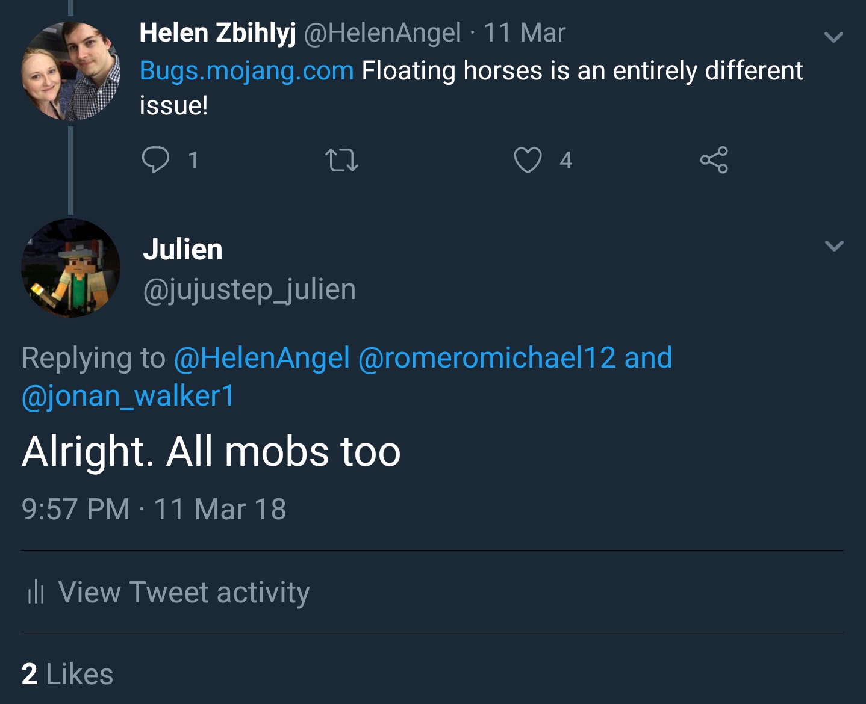
Task: Open dropdown arrow on Julien's tweet
Action: click(x=833, y=245)
